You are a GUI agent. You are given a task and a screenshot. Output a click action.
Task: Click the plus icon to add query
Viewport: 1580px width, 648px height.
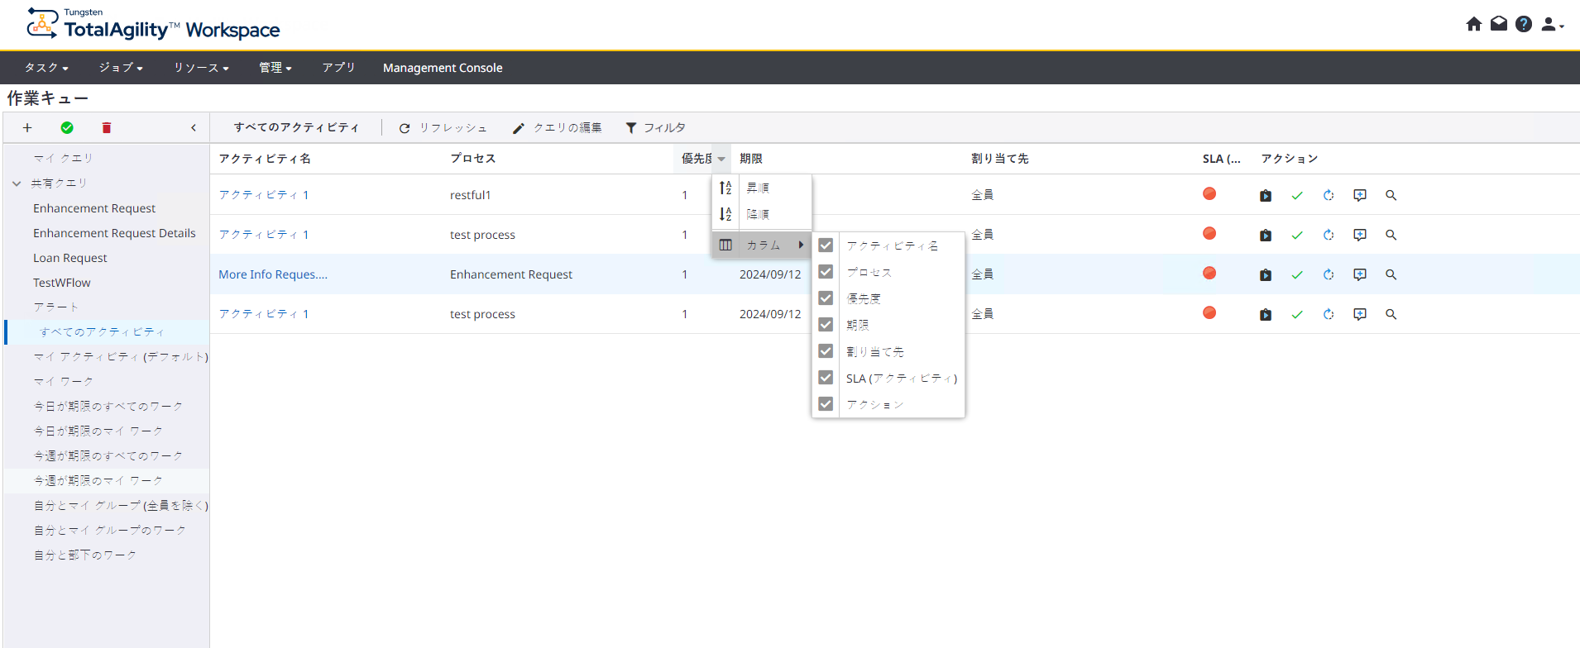(x=27, y=128)
